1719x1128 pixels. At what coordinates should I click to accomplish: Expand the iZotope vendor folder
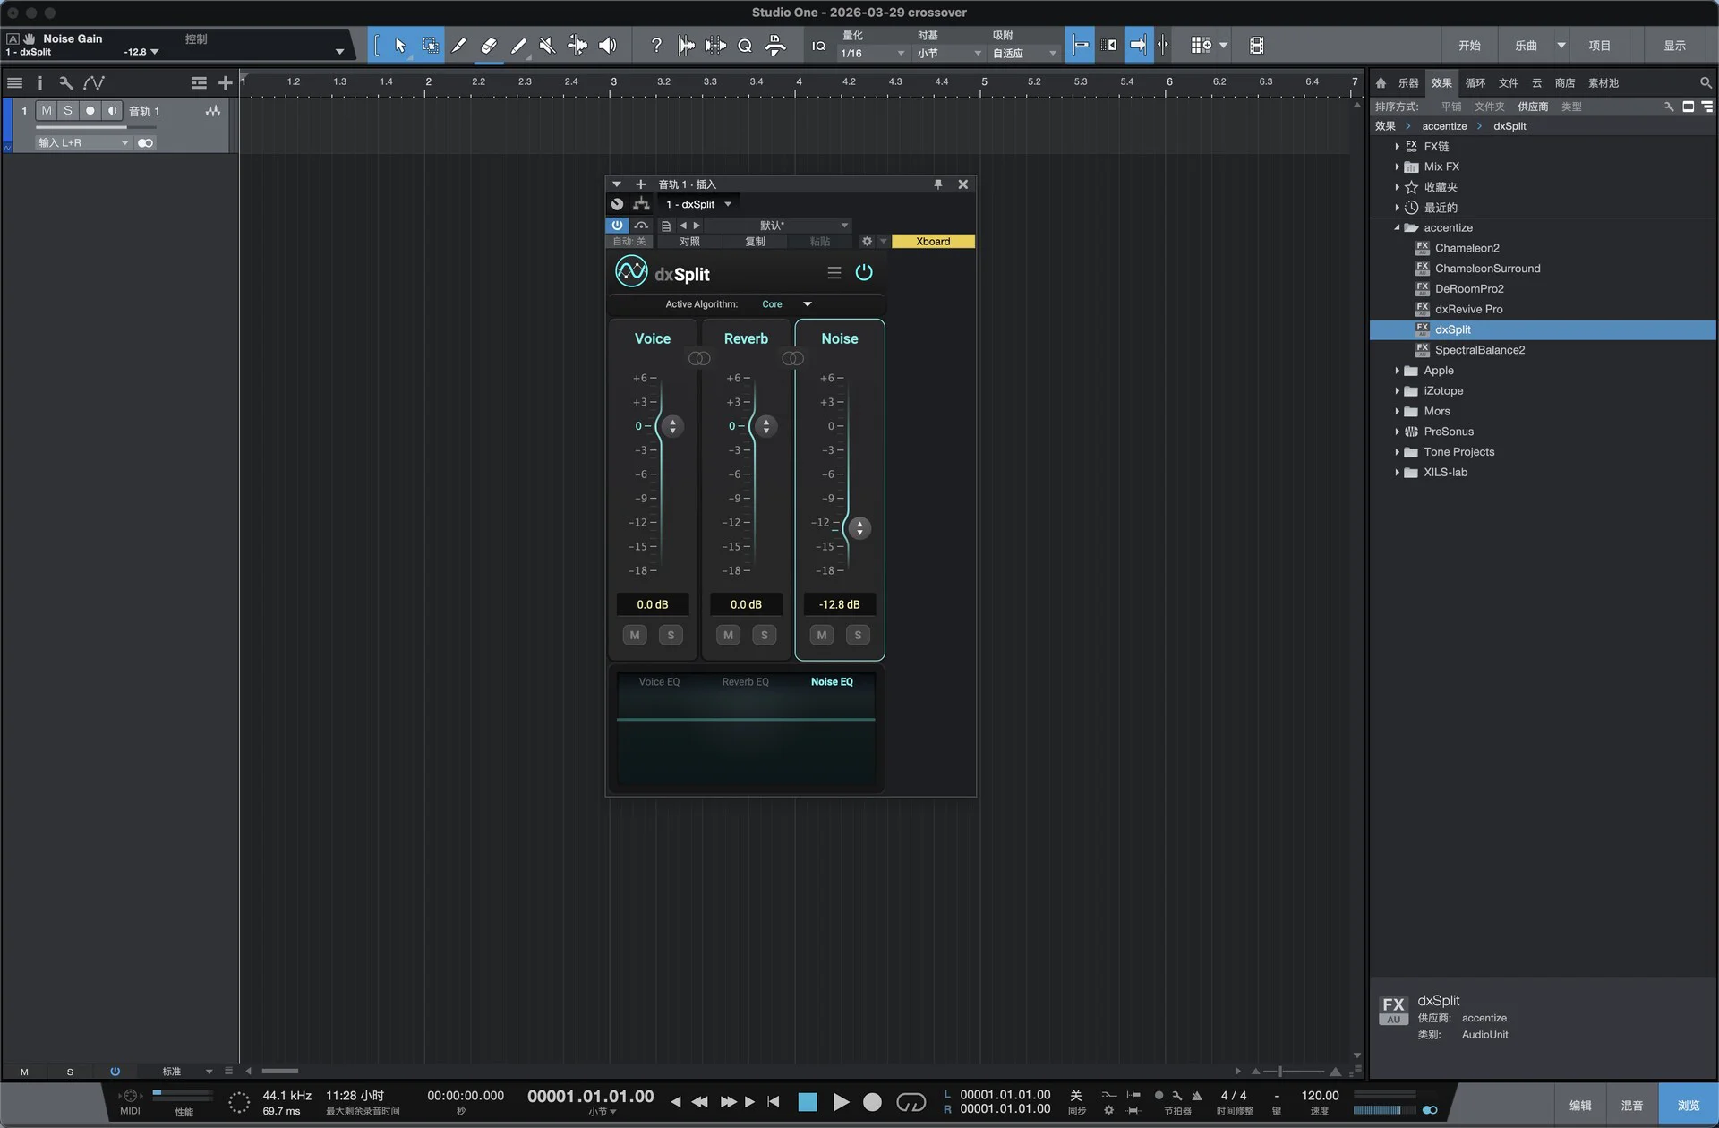tap(1397, 391)
